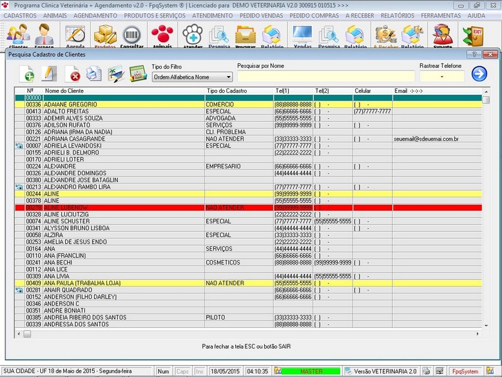Open the RELATÓRIOS menu
502x377 pixels.
click(x=397, y=15)
